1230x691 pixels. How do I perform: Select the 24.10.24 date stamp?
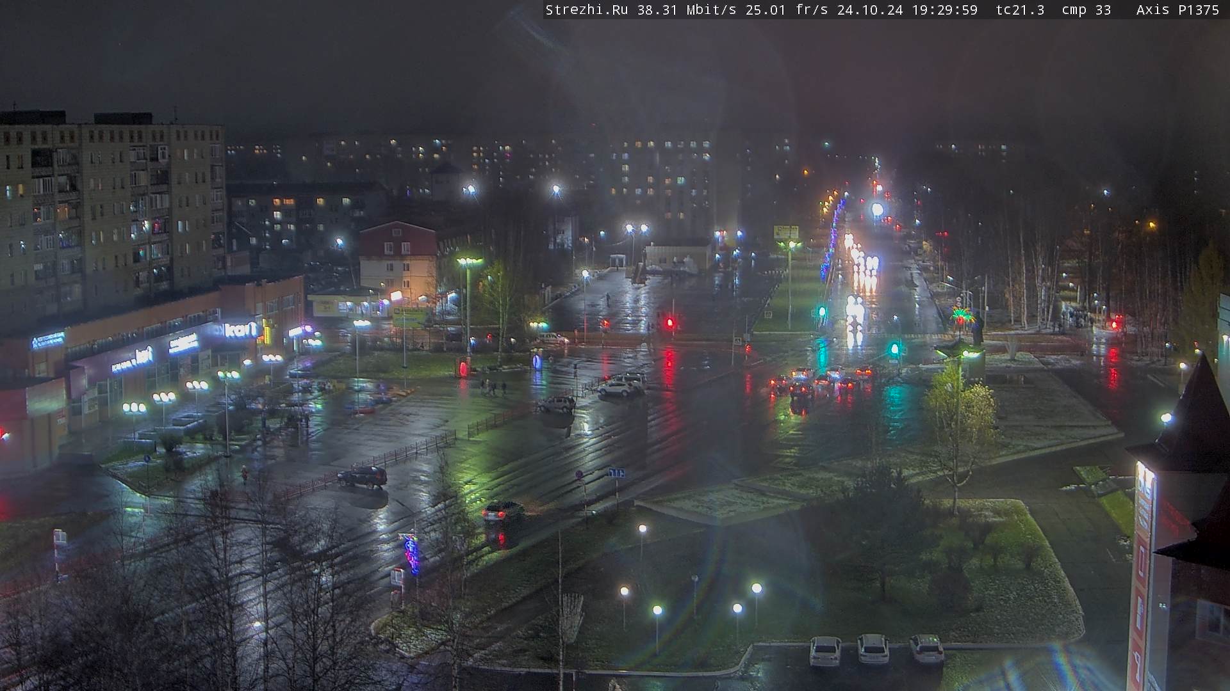(x=870, y=10)
